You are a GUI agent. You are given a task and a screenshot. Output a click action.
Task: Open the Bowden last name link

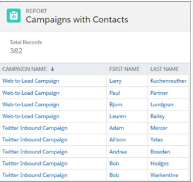point(160,152)
